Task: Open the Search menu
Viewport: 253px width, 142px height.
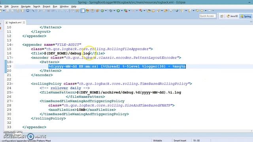Action: 36,6
